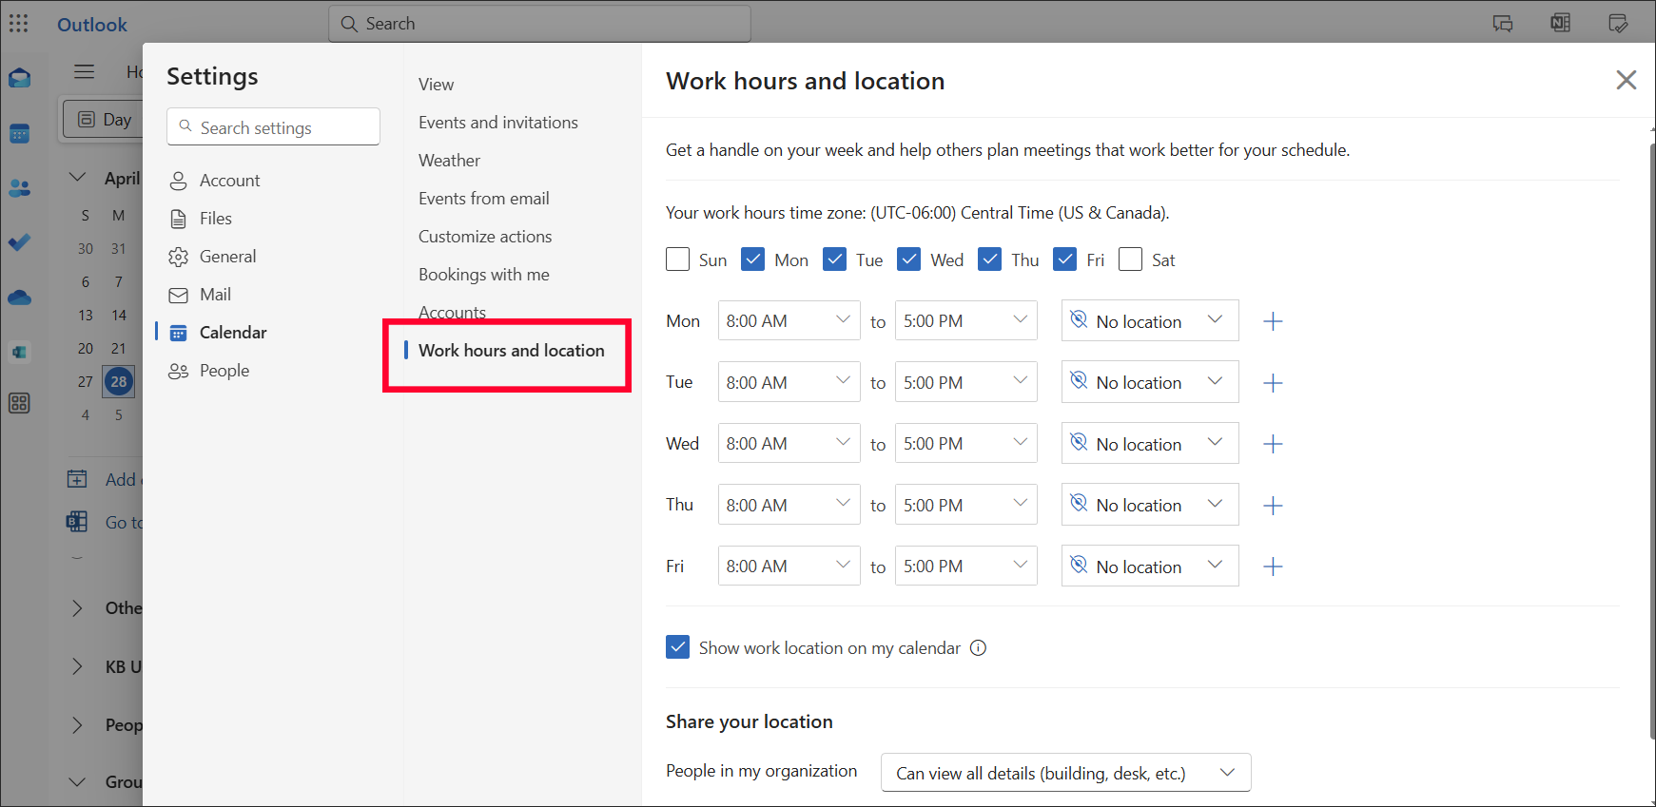Open Thu end time dropdown
Image resolution: width=1656 pixels, height=807 pixels.
[965, 505]
